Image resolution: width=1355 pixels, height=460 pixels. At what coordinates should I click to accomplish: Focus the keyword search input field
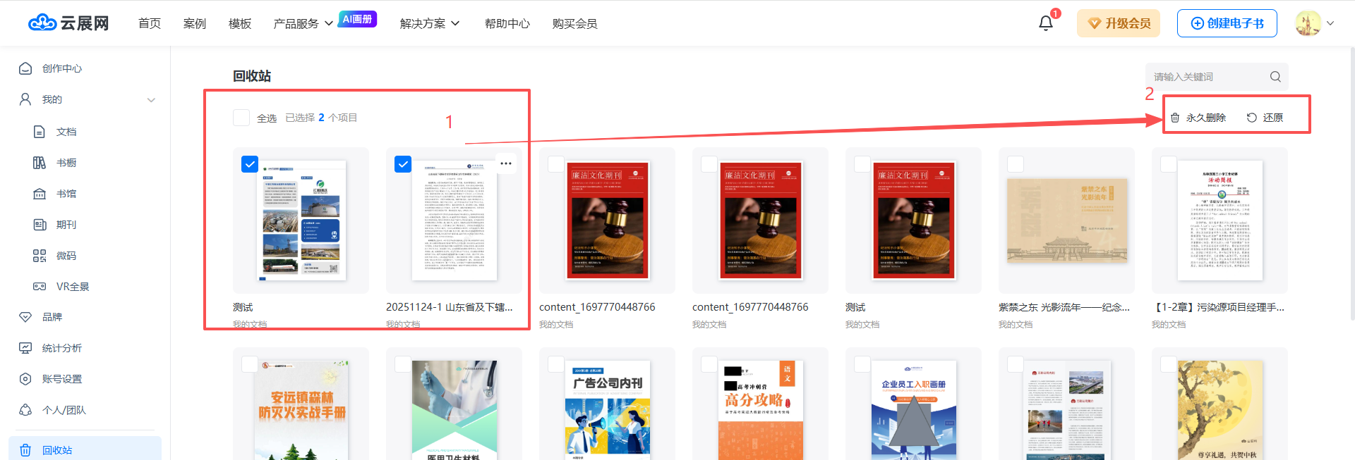coord(1207,77)
